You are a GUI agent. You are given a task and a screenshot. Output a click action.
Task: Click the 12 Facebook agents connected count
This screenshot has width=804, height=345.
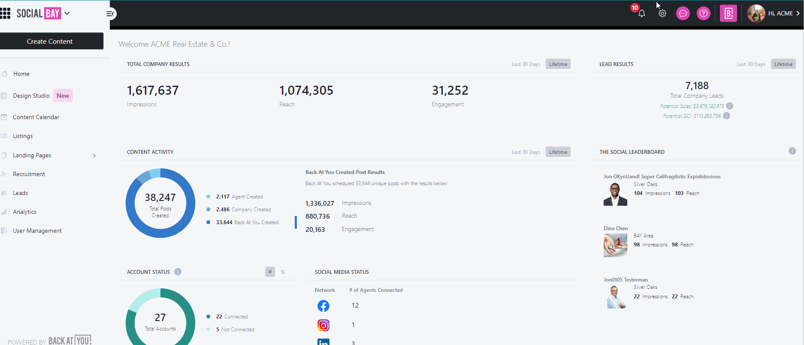coord(355,306)
